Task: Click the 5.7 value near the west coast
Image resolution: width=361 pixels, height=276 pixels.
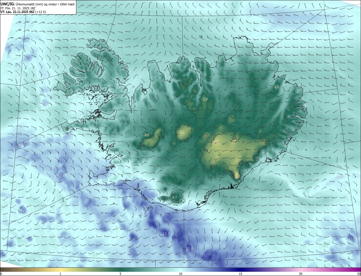Action: (x=95, y=125)
